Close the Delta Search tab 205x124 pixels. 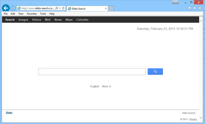pos(106,9)
